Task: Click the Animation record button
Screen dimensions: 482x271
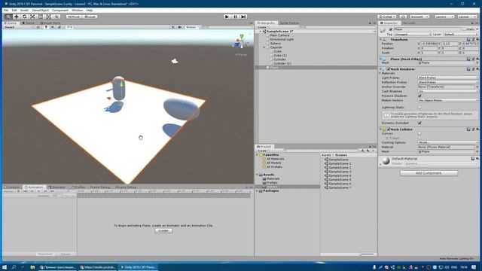Action: tap(18, 191)
